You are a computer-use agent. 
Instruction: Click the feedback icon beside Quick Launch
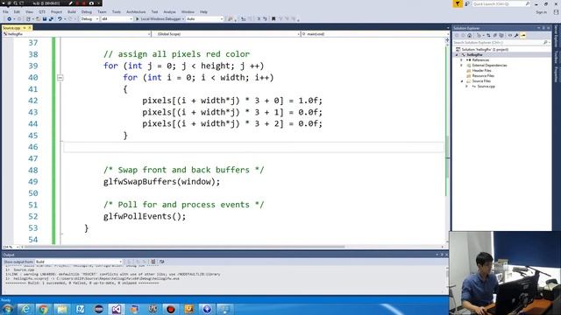click(x=467, y=3)
